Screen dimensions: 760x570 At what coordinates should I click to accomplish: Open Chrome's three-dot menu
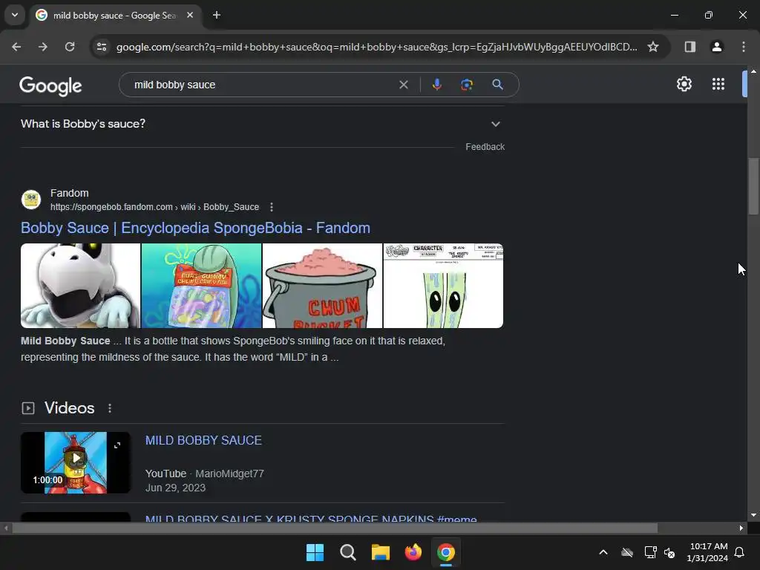click(744, 47)
